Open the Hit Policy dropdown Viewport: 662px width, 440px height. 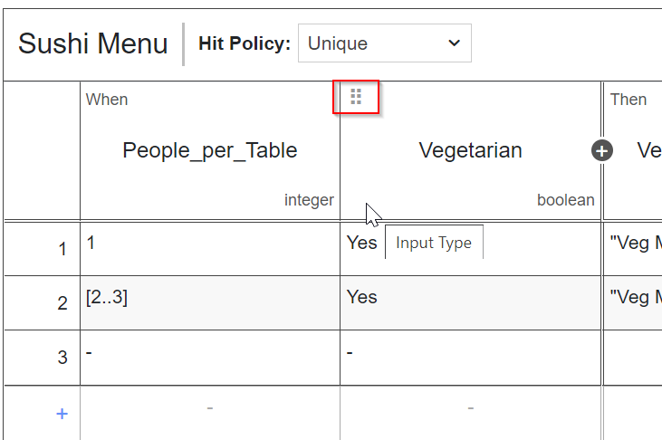tap(384, 43)
